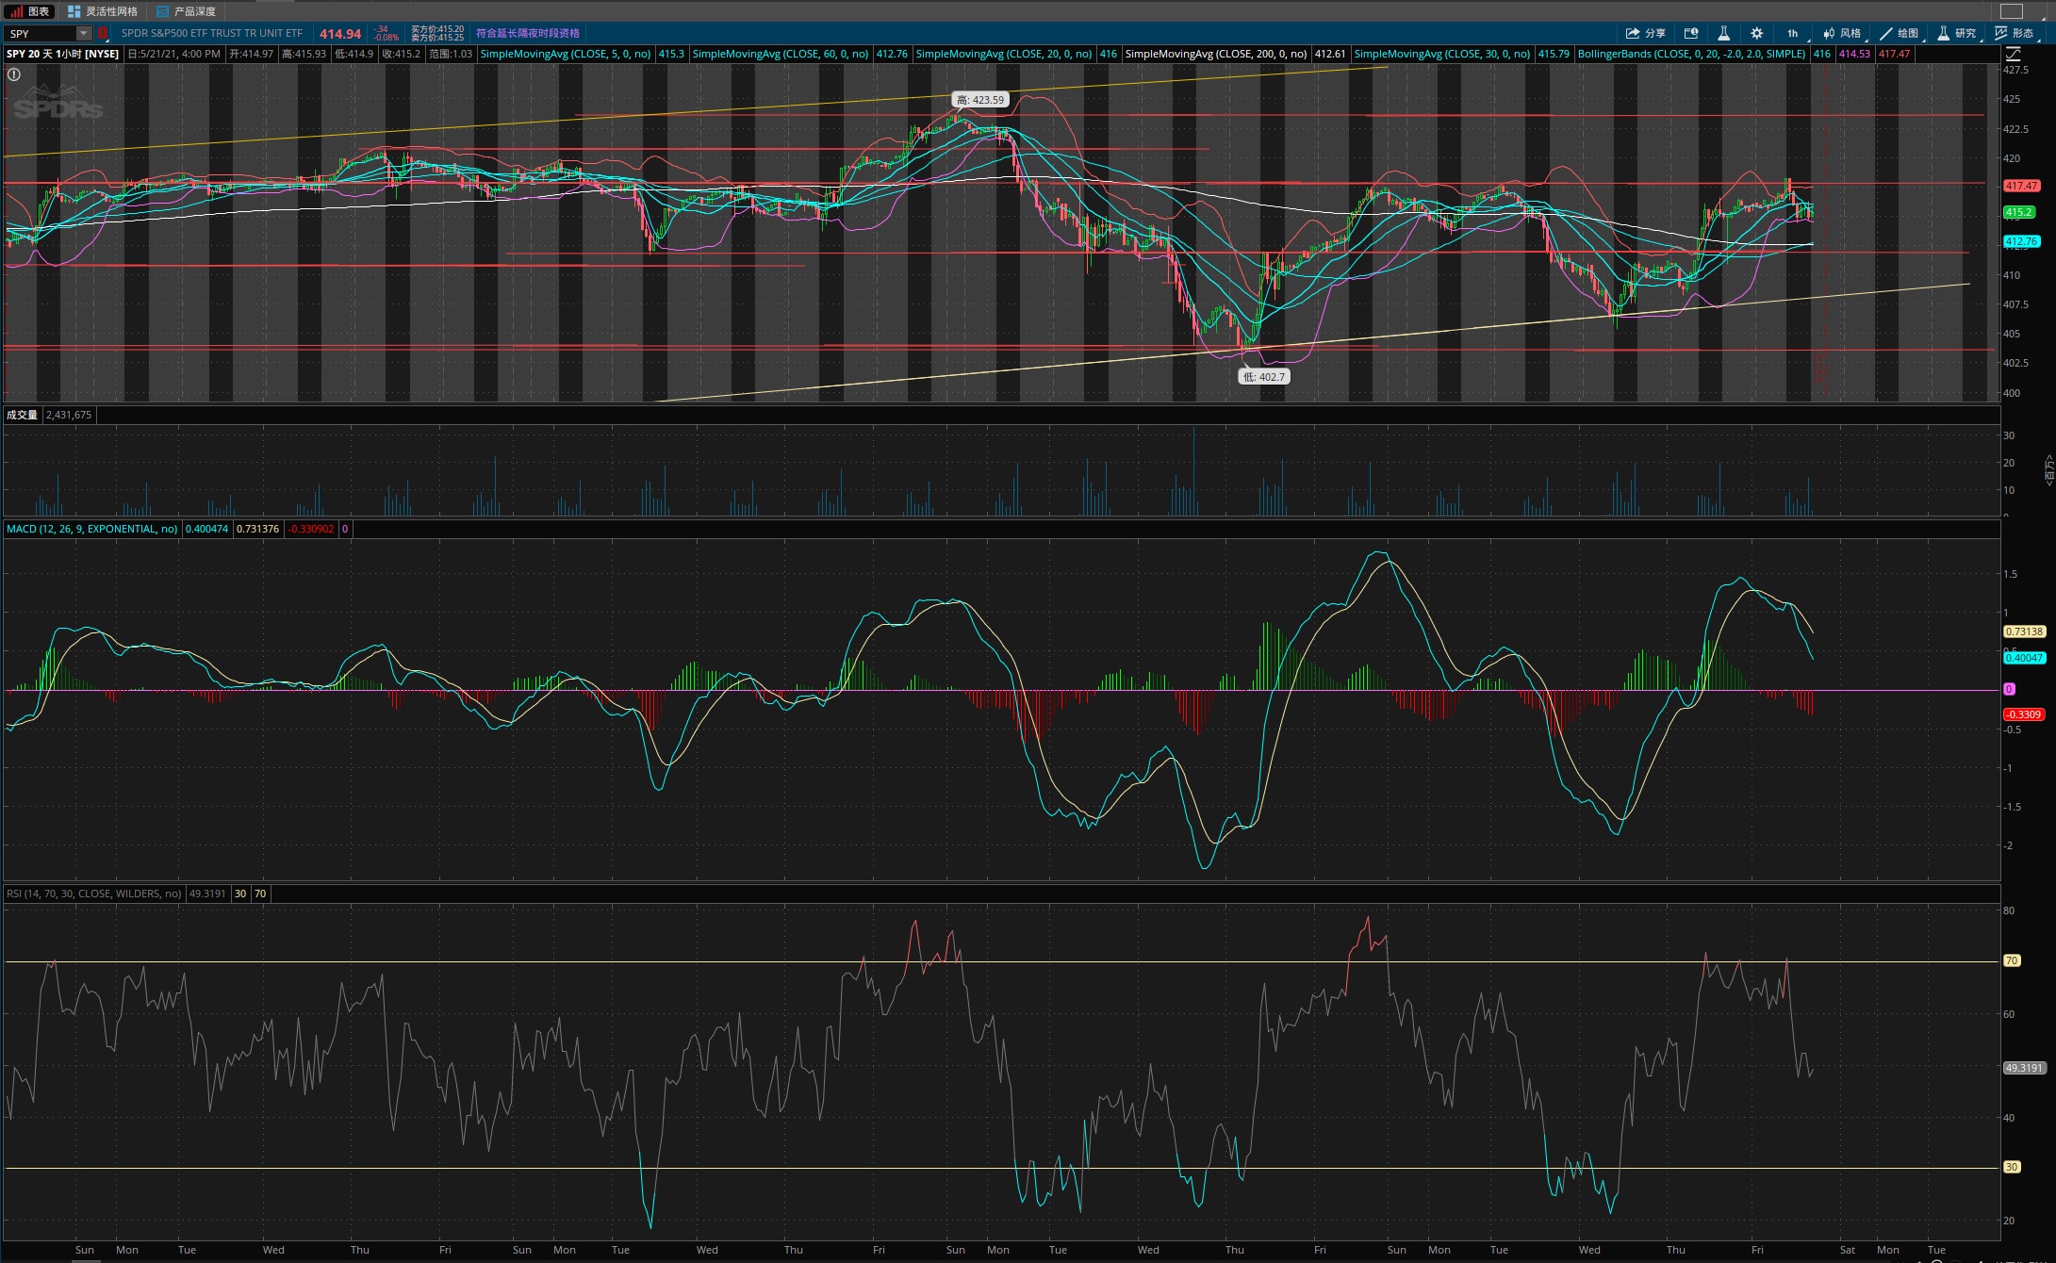Click the red symbol link clipboard icon
This screenshot has width=2056, height=1263.
[x=103, y=33]
